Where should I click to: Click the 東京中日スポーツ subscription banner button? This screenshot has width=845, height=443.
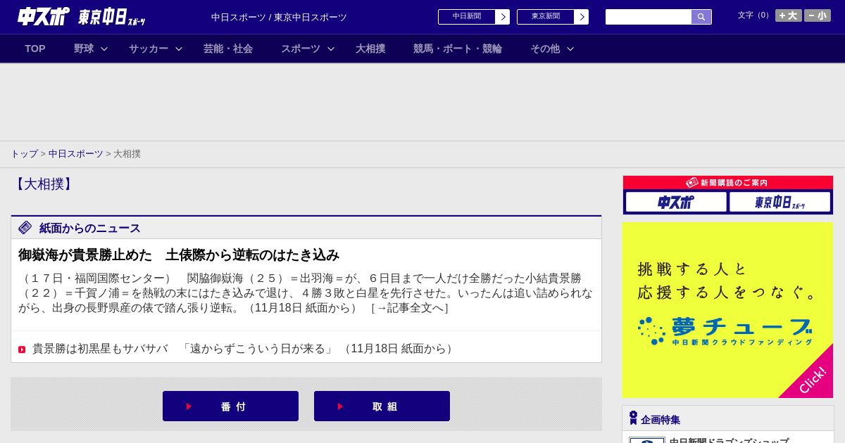(780, 202)
